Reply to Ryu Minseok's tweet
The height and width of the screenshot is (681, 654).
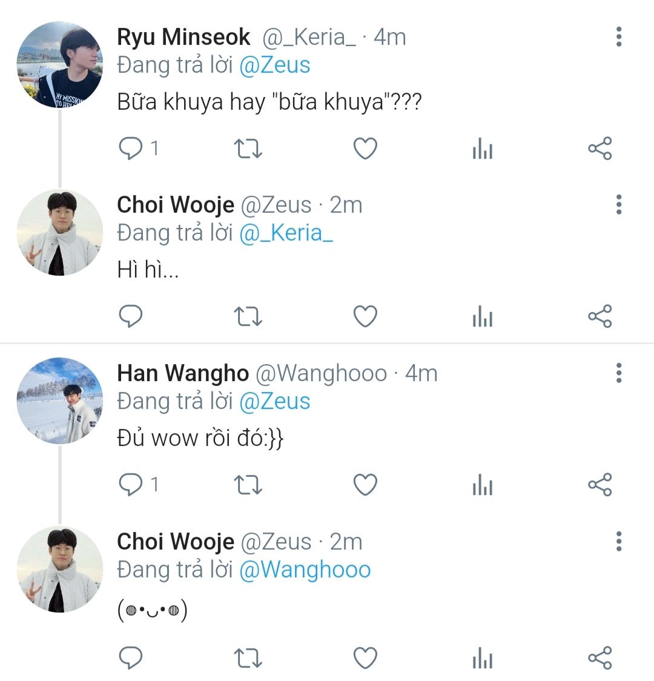[131, 148]
